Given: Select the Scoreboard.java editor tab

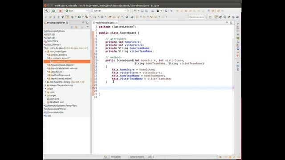Looking at the screenshot, I should [105, 23].
